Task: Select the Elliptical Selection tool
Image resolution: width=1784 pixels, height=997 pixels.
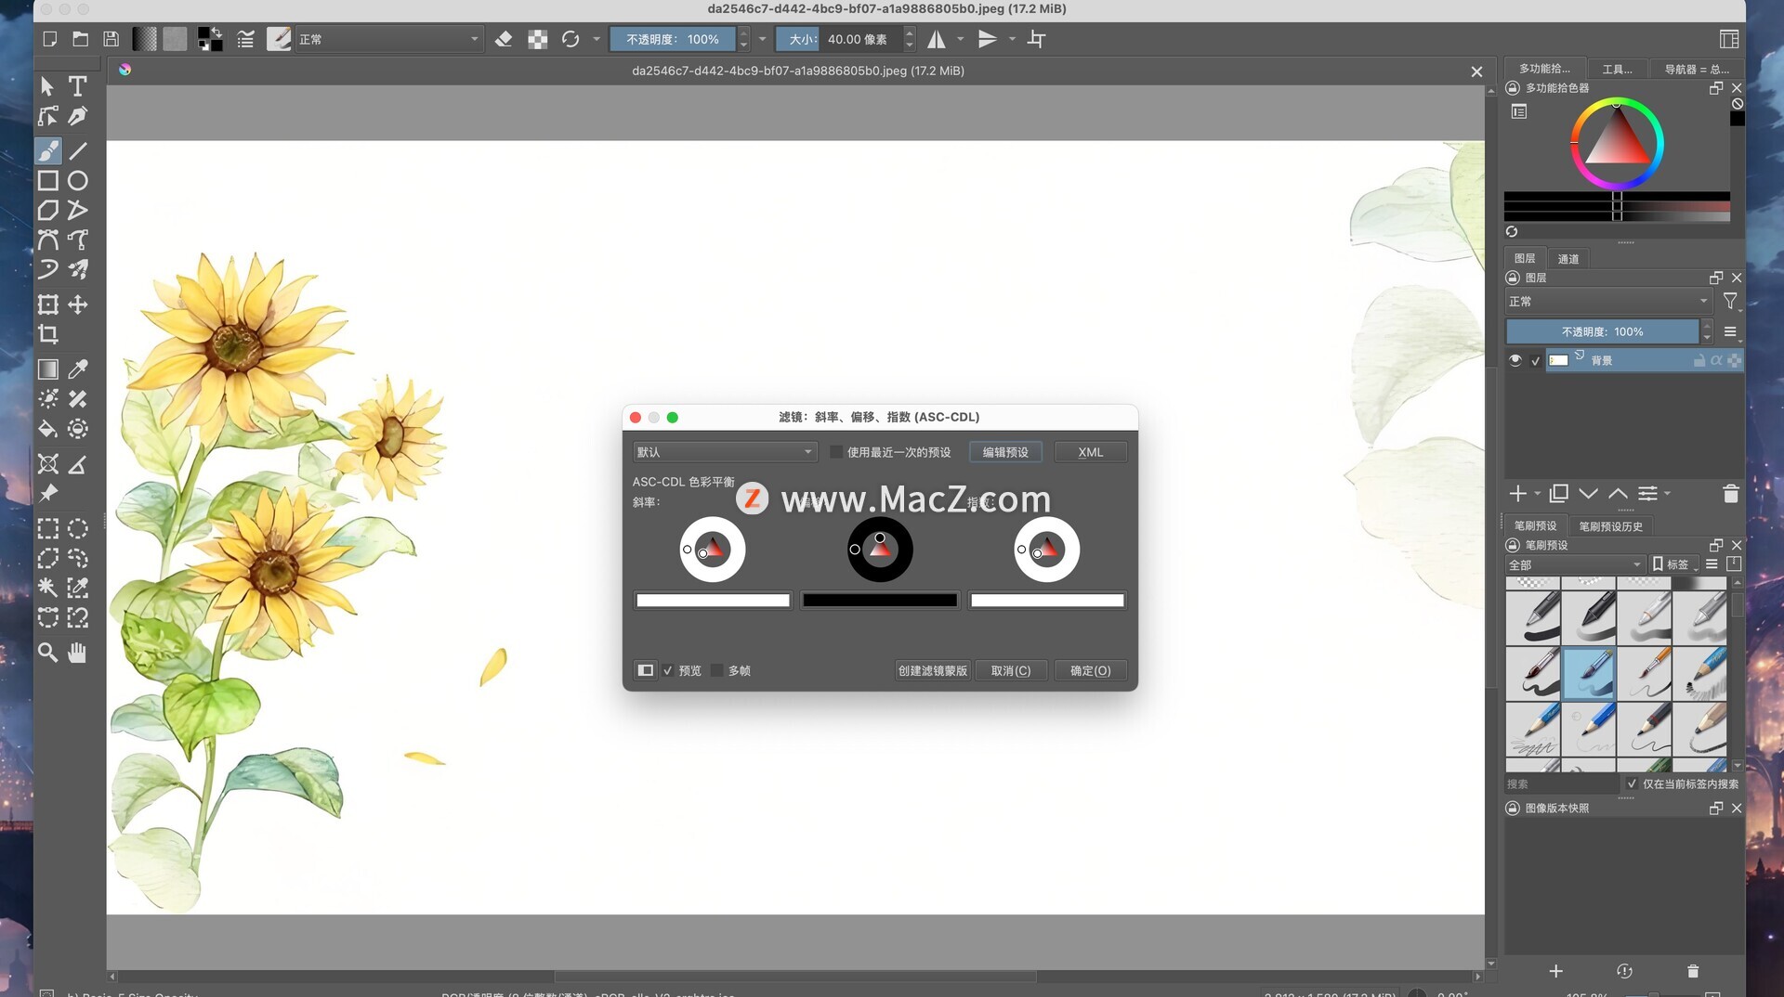Action: click(78, 529)
